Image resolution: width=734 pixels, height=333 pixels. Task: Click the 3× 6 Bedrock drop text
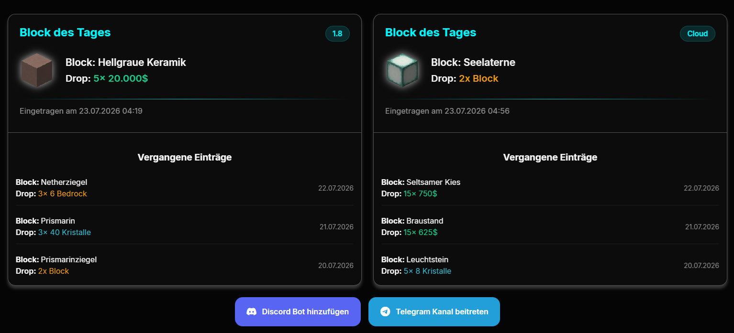(63, 193)
